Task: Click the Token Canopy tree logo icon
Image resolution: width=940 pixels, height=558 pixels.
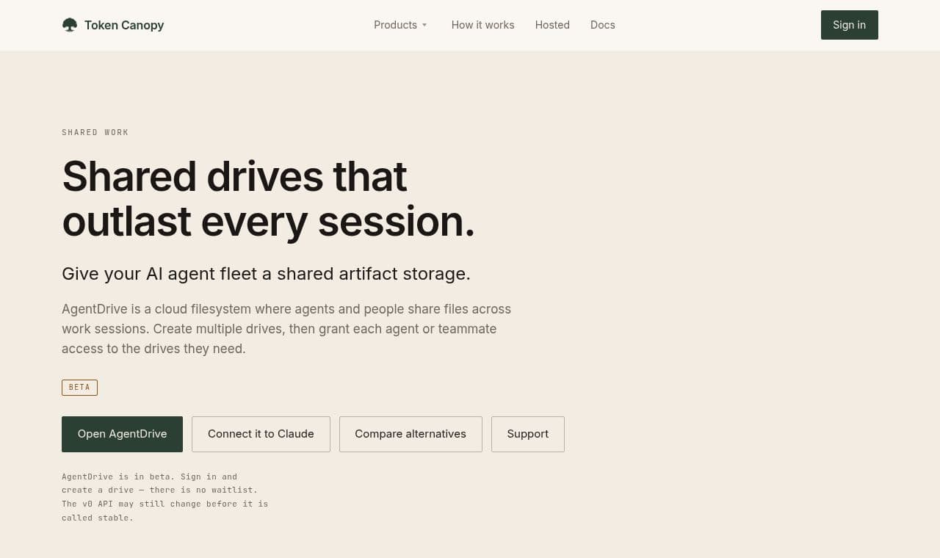Action: click(70, 25)
